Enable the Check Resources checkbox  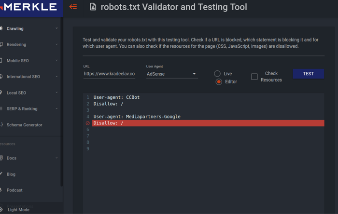pyautogui.click(x=254, y=77)
